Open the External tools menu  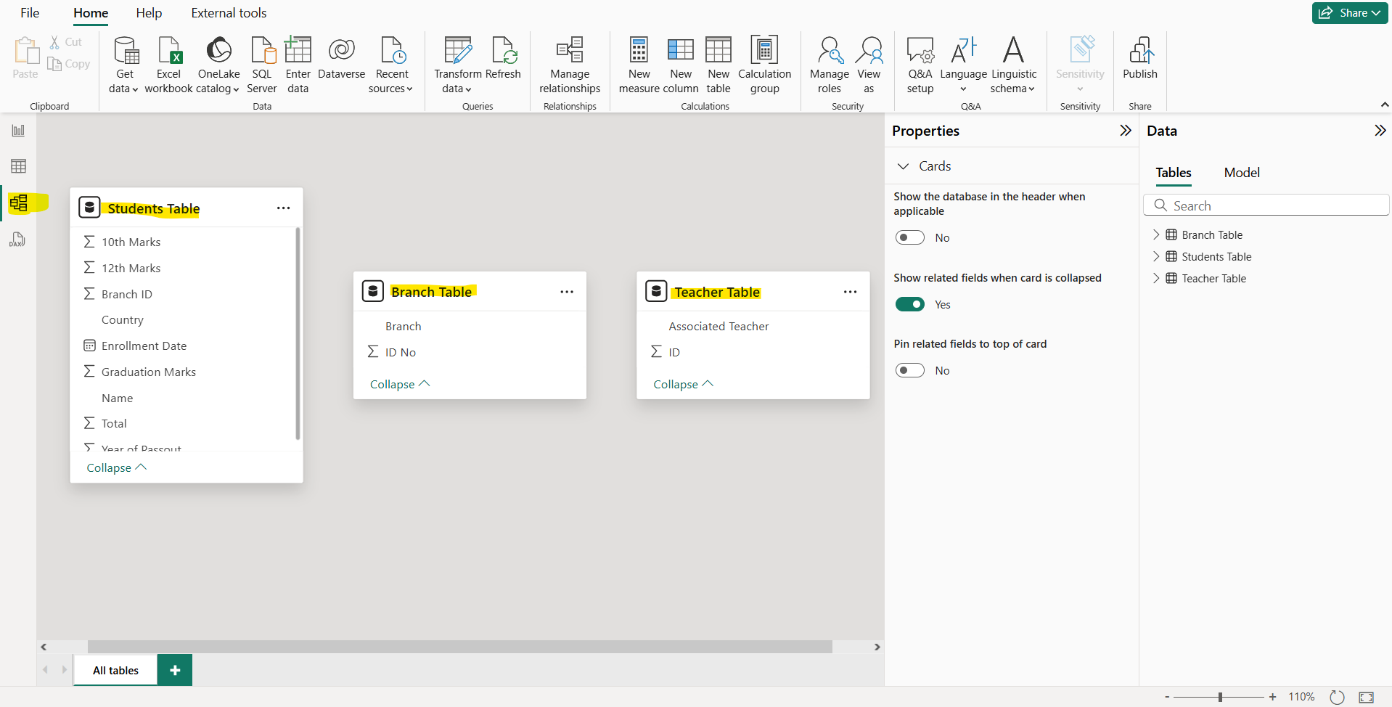click(228, 12)
